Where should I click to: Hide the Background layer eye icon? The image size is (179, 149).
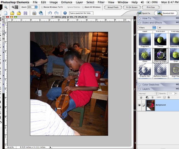pyautogui.click(x=140, y=105)
